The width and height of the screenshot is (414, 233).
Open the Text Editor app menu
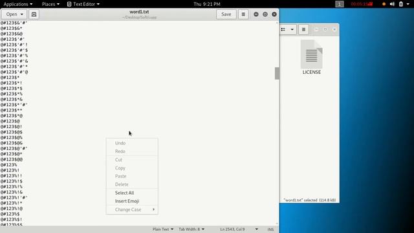point(83,4)
